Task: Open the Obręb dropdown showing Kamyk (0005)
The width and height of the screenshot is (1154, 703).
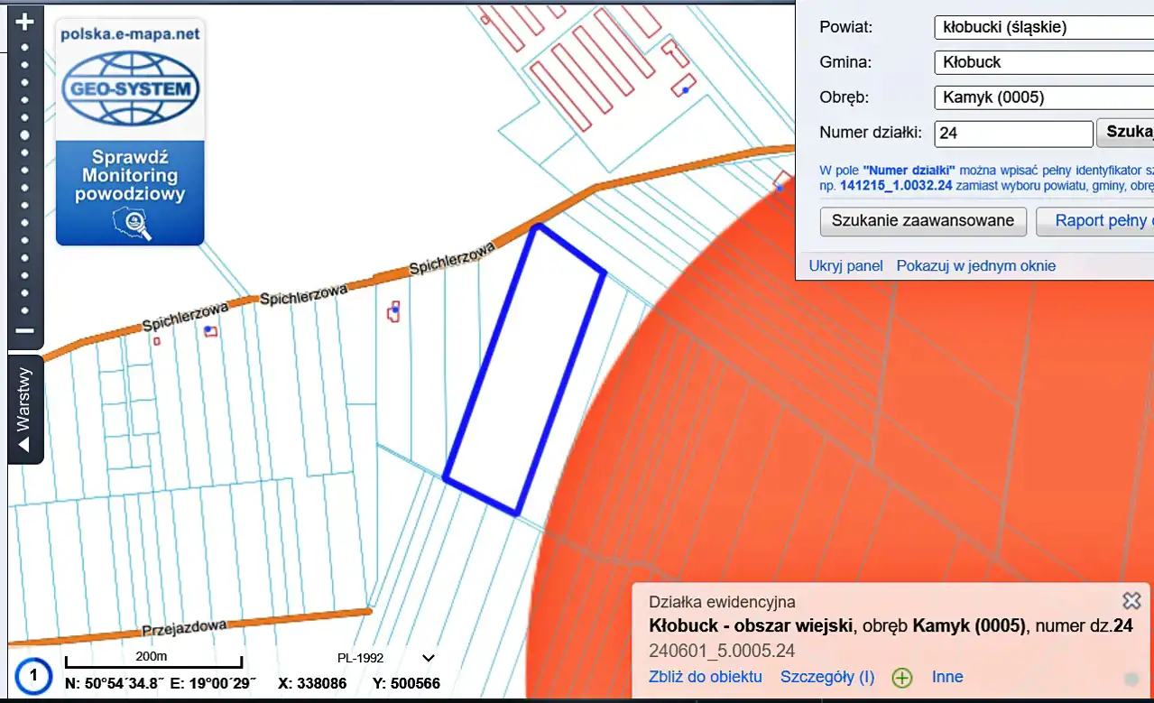Action: [1043, 97]
